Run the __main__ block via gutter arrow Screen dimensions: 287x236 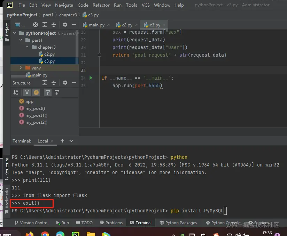click(91, 78)
